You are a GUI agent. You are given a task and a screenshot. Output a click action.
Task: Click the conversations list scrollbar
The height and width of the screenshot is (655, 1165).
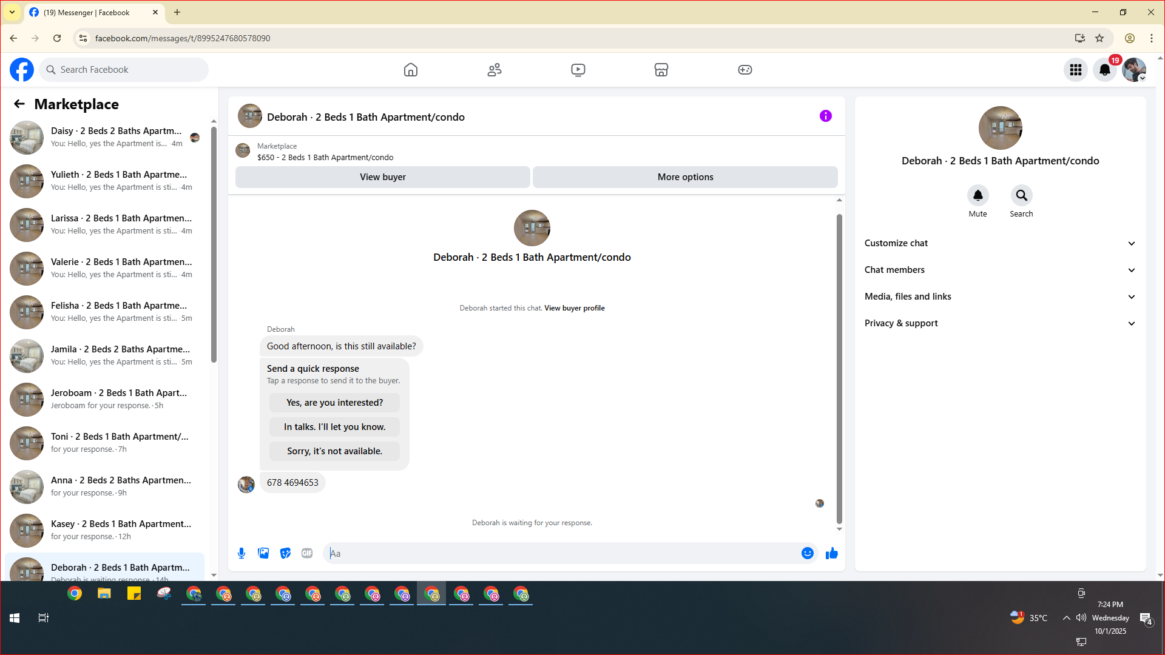[x=214, y=244]
